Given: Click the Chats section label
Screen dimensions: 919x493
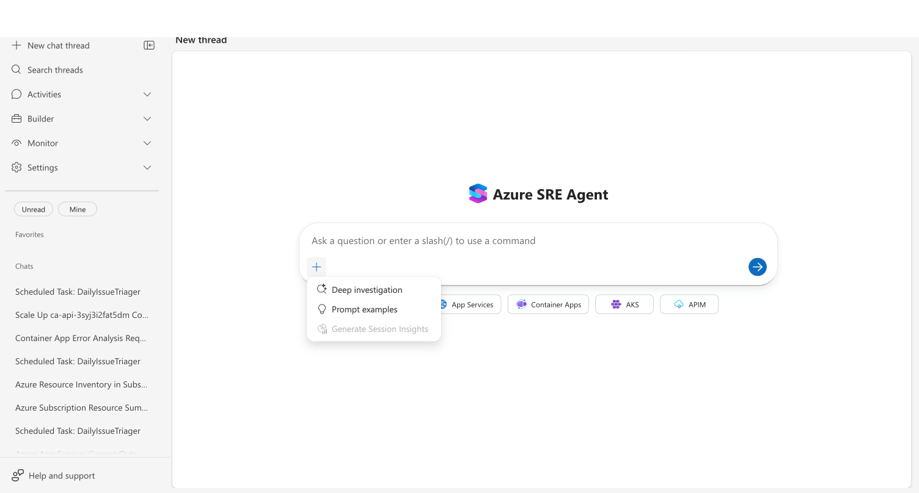Looking at the screenshot, I should [24, 266].
